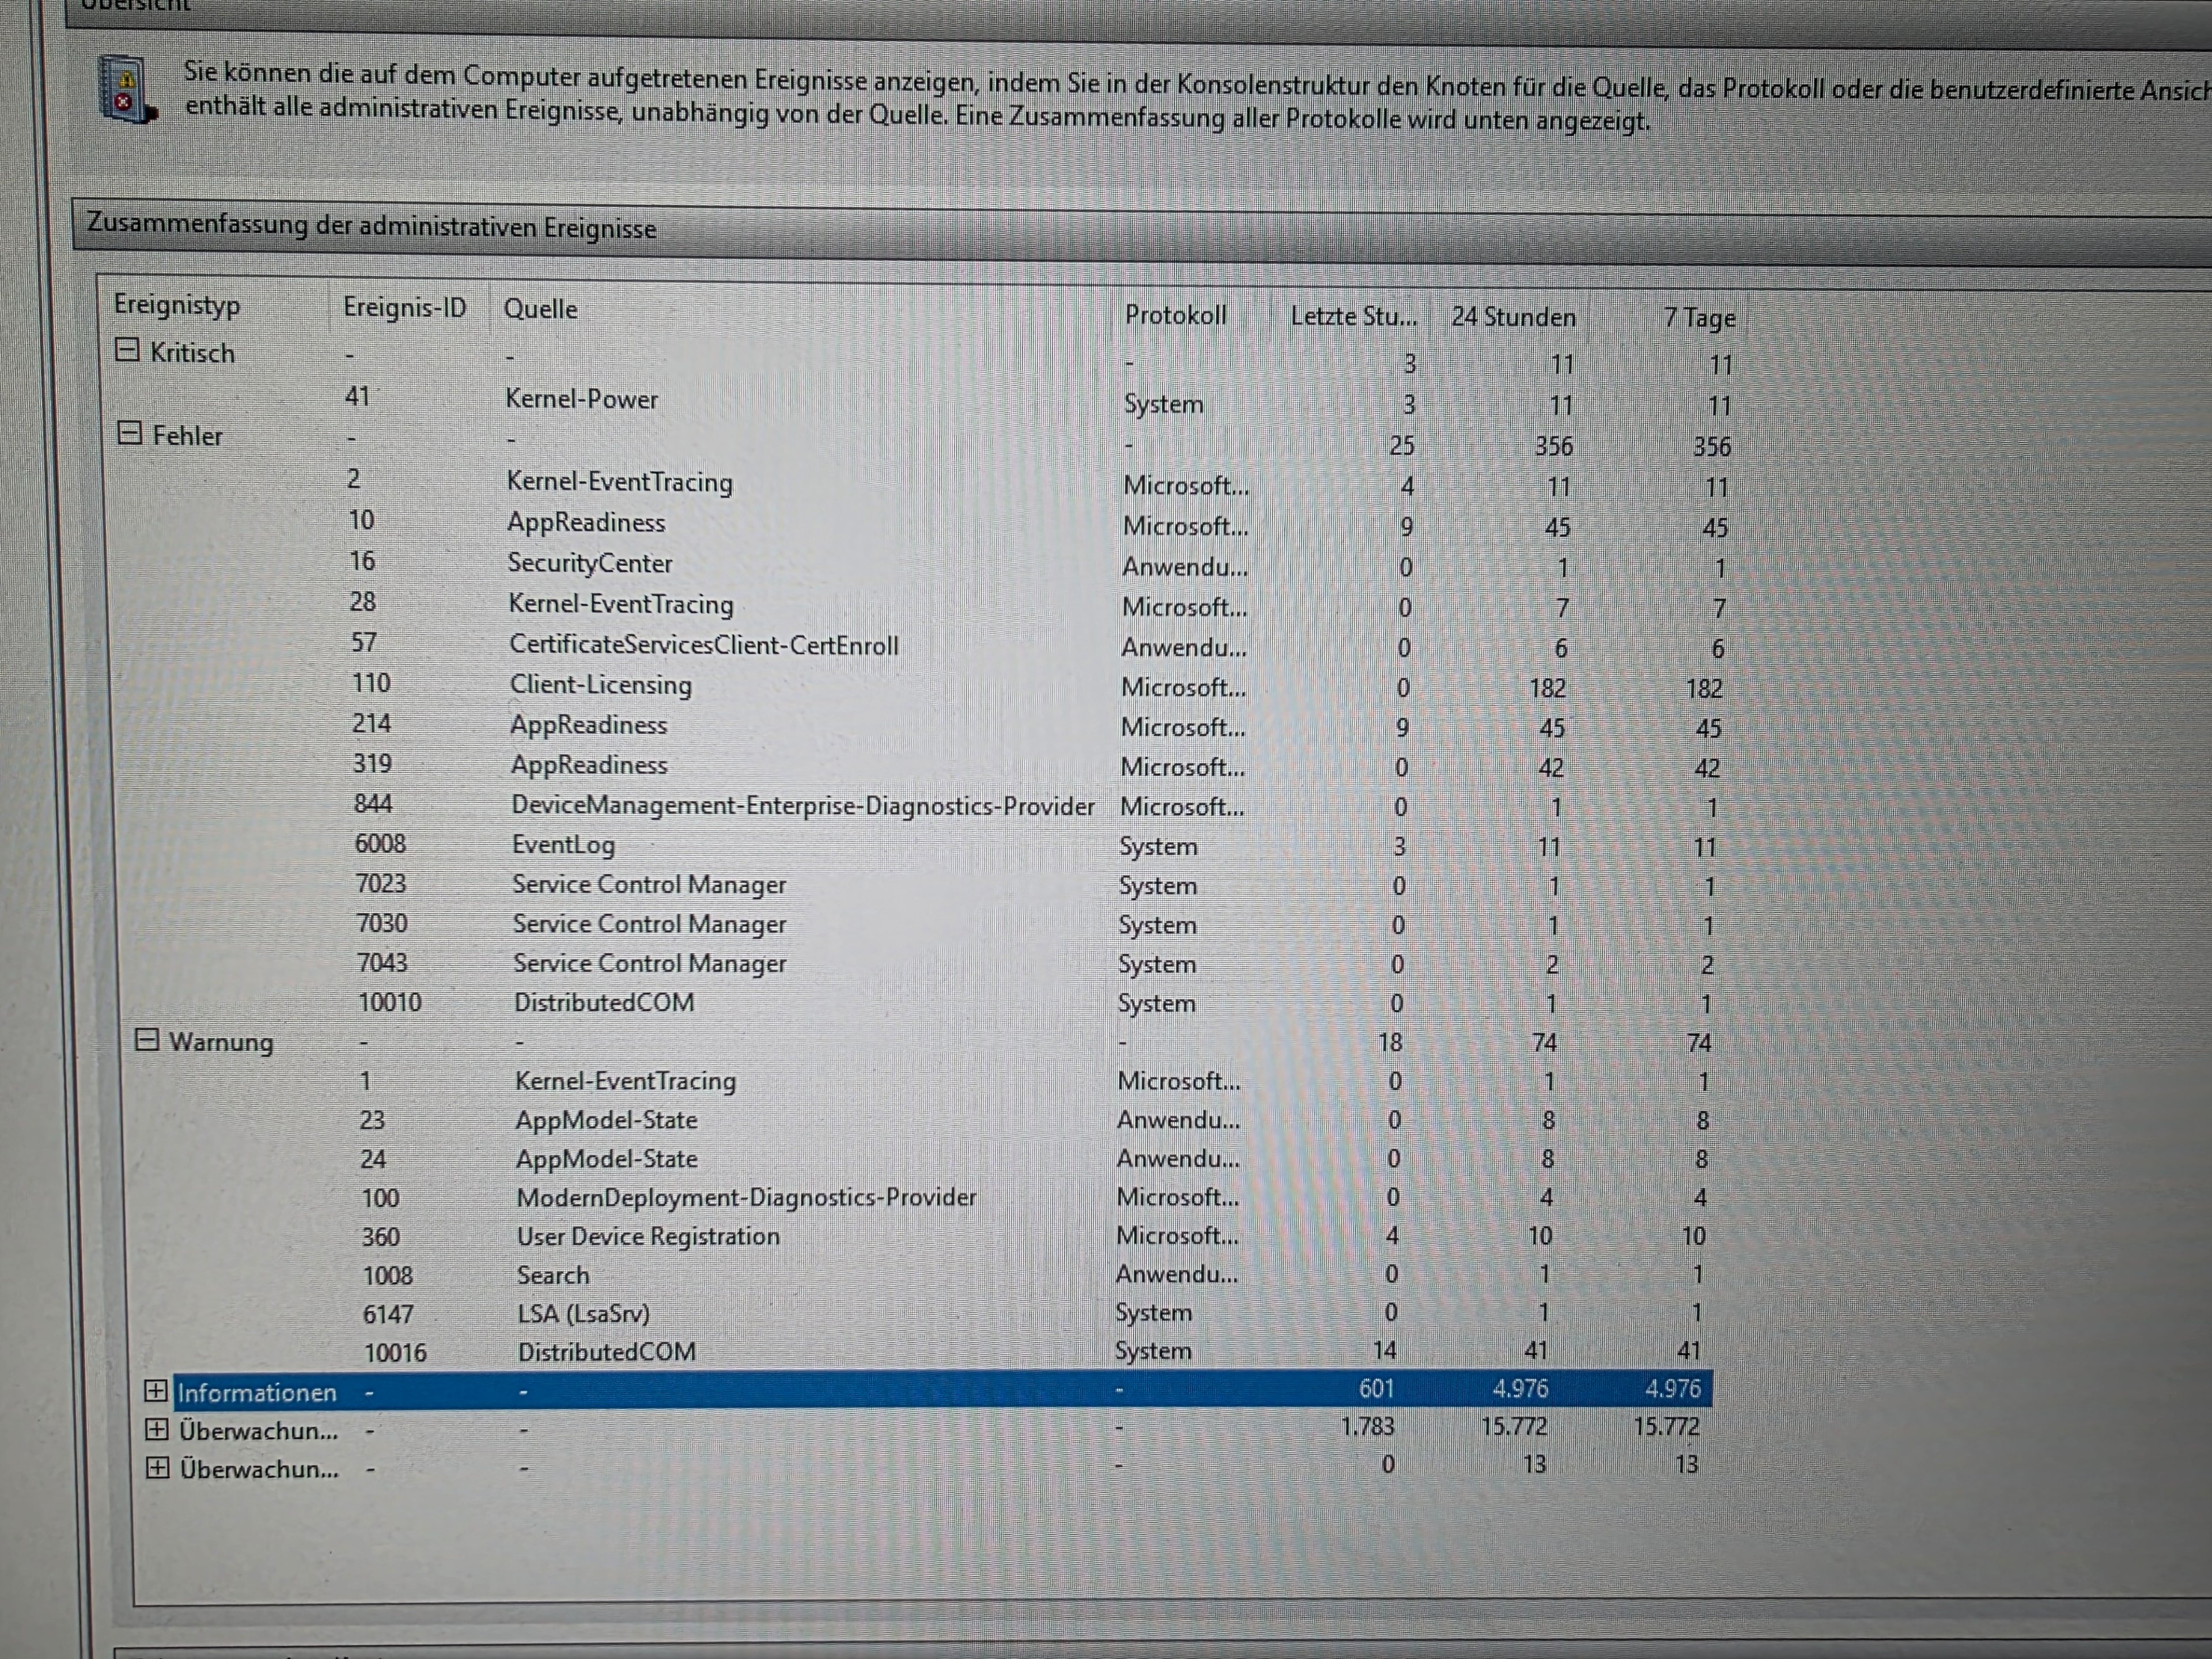2212x1659 pixels.
Task: Collapse the Fehler event group
Action: (130, 433)
